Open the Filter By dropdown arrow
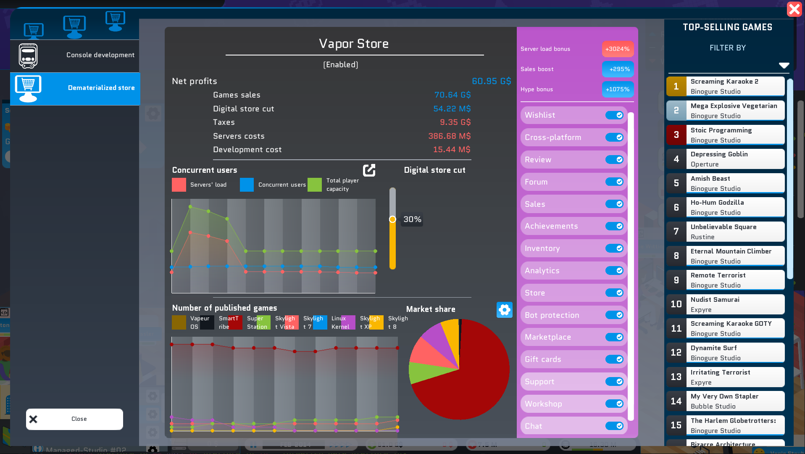 (x=784, y=65)
